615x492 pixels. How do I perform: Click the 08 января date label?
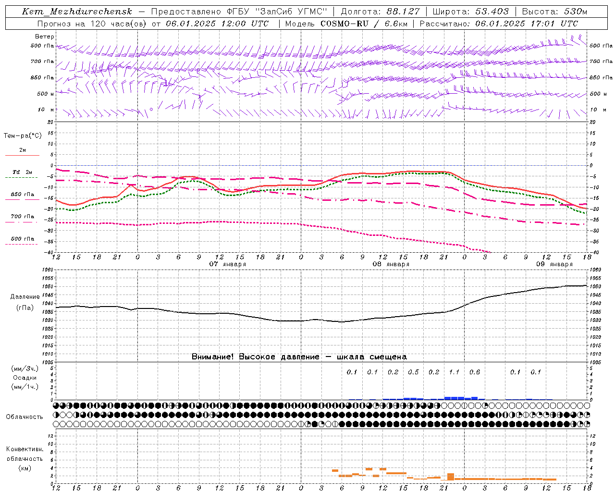[x=391, y=264]
